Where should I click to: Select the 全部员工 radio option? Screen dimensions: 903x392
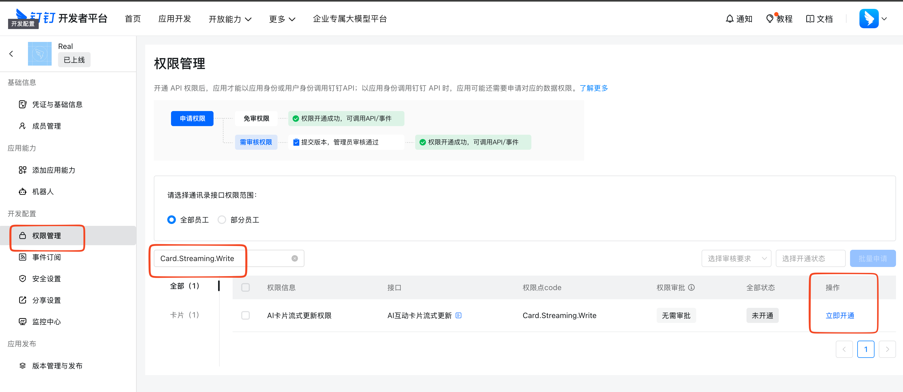[x=171, y=219]
